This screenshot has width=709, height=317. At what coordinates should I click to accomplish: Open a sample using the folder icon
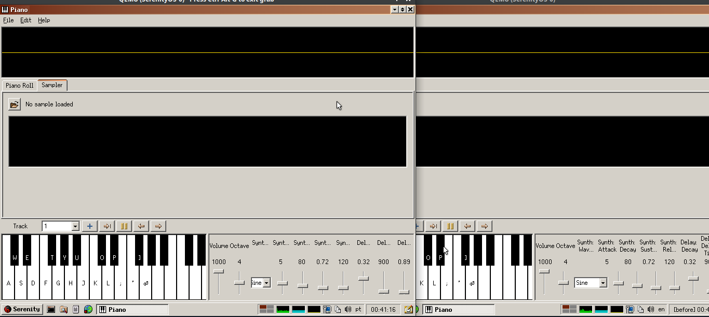(x=14, y=104)
